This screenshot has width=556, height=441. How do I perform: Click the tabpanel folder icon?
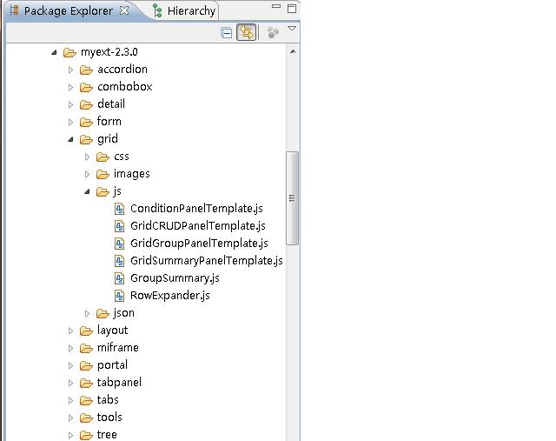click(x=86, y=383)
